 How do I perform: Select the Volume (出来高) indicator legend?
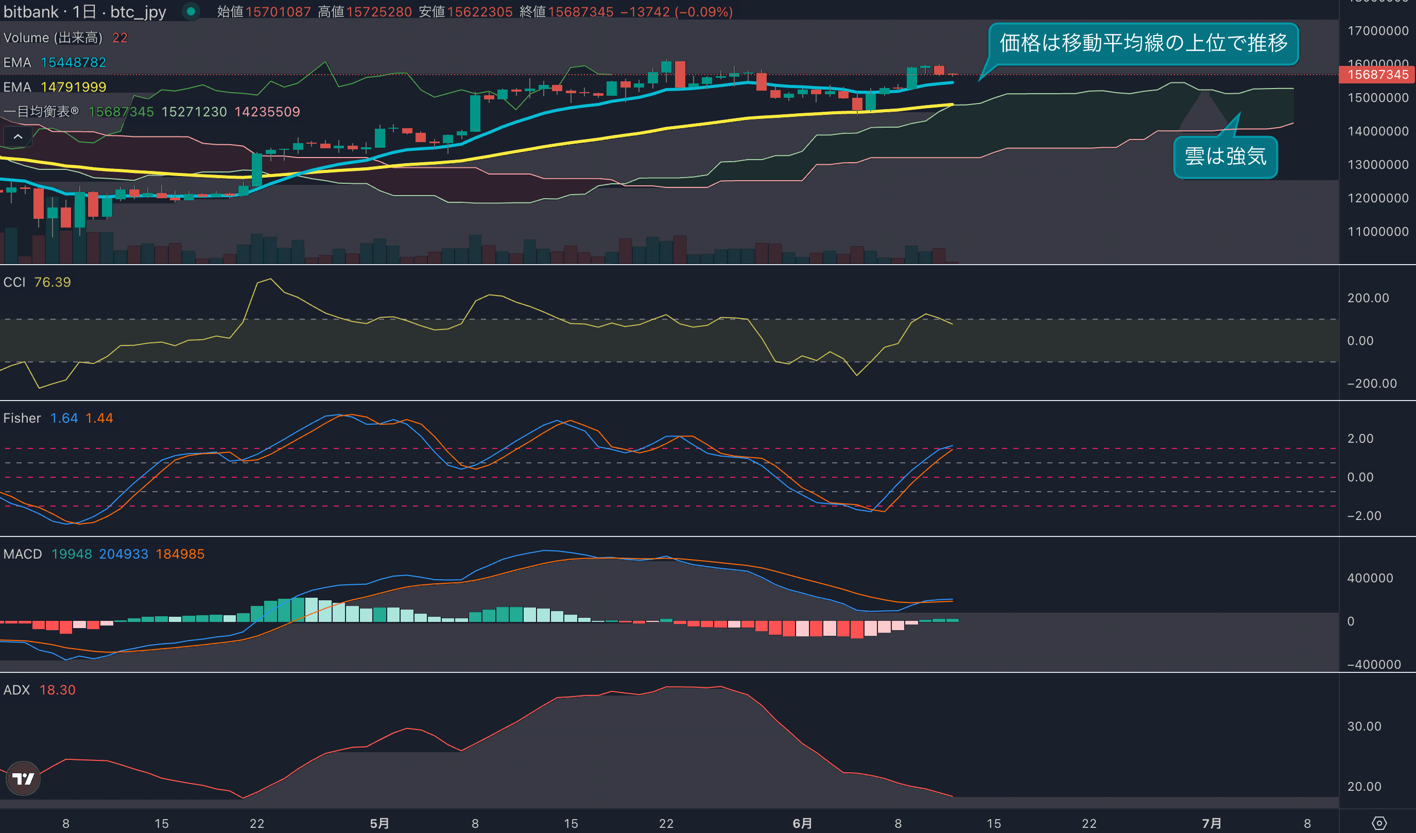[53, 38]
